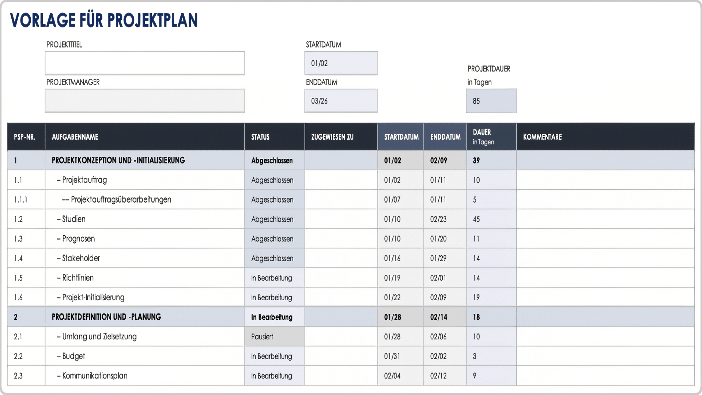The image size is (702, 395).
Task: Select the Kommunikationsplan task cell
Action: coord(145,376)
